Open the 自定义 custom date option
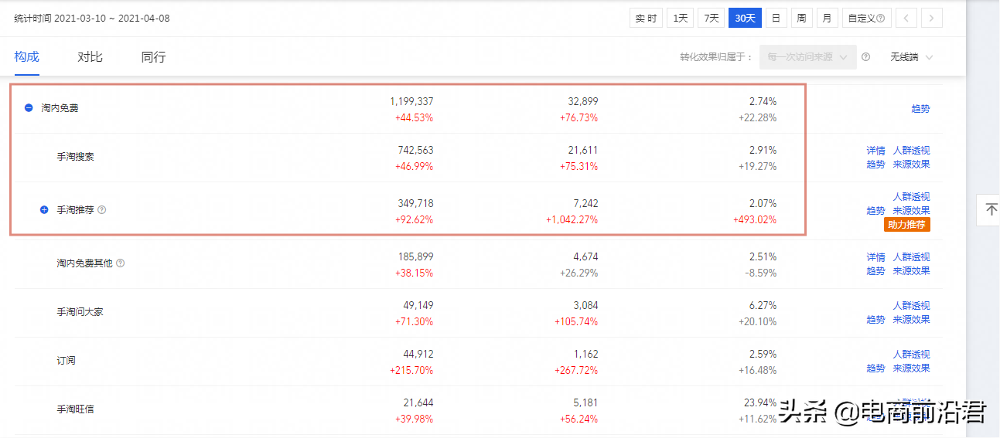The image size is (1000, 438). click(866, 18)
